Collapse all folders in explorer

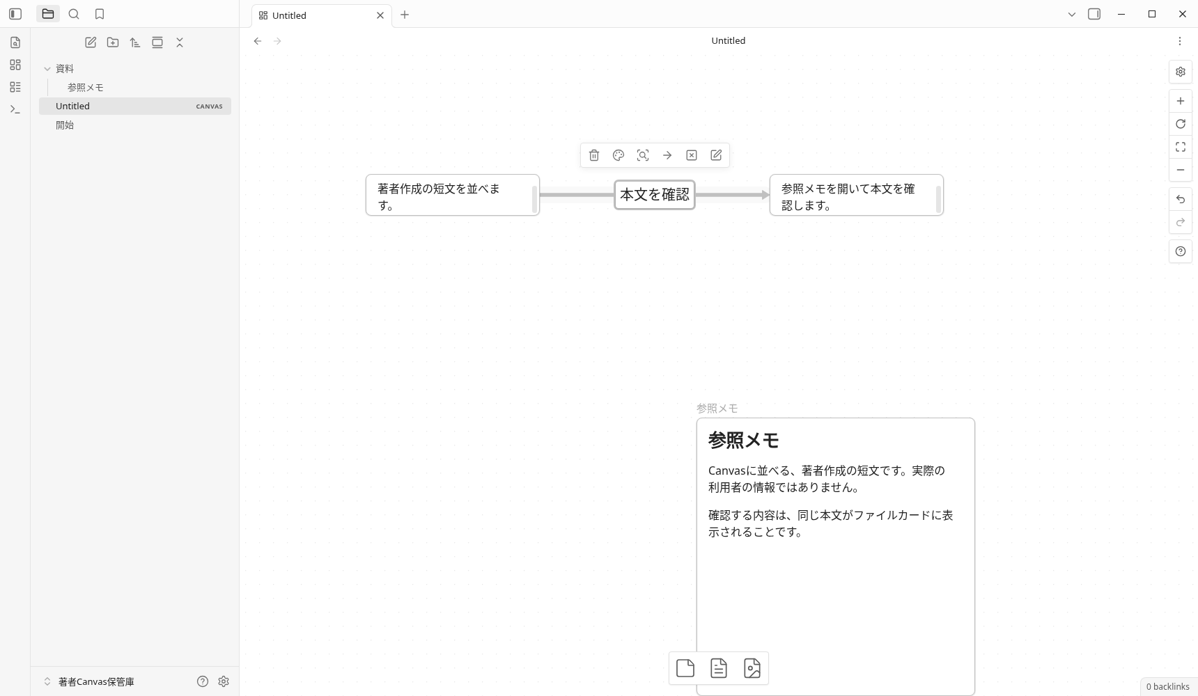(x=180, y=42)
